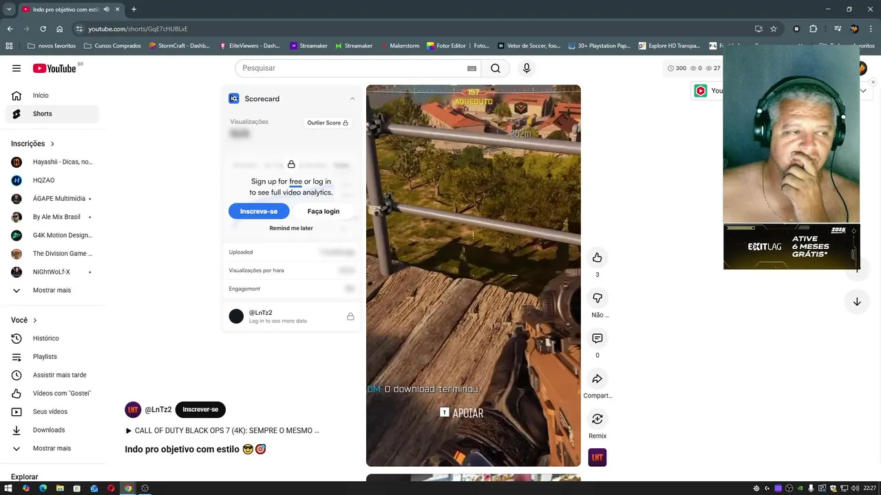Viewport: 881px width, 495px height.
Task: Click the Inscreva-se sign up button
Action: click(259, 211)
